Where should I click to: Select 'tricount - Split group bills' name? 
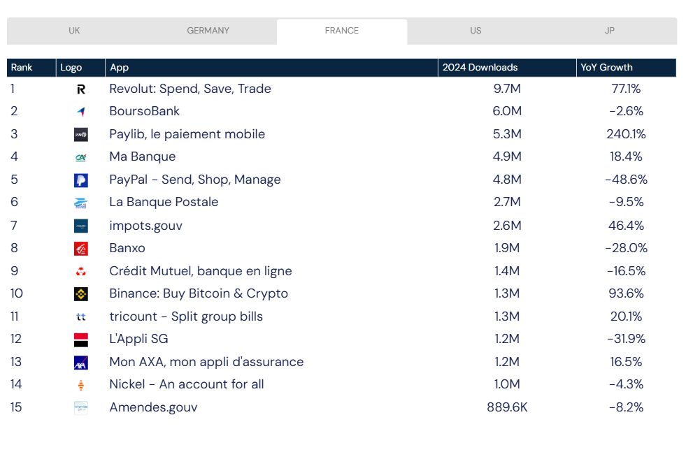coord(186,316)
